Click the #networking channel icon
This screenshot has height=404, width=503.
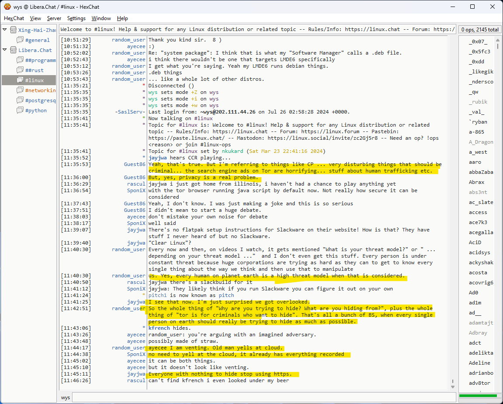[20, 90]
